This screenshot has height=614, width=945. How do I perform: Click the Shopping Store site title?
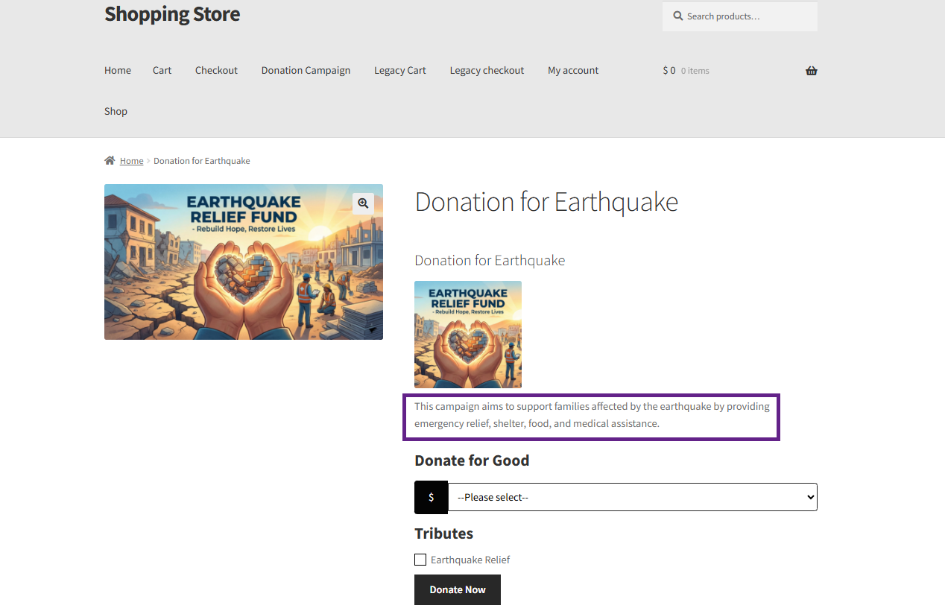tap(172, 14)
